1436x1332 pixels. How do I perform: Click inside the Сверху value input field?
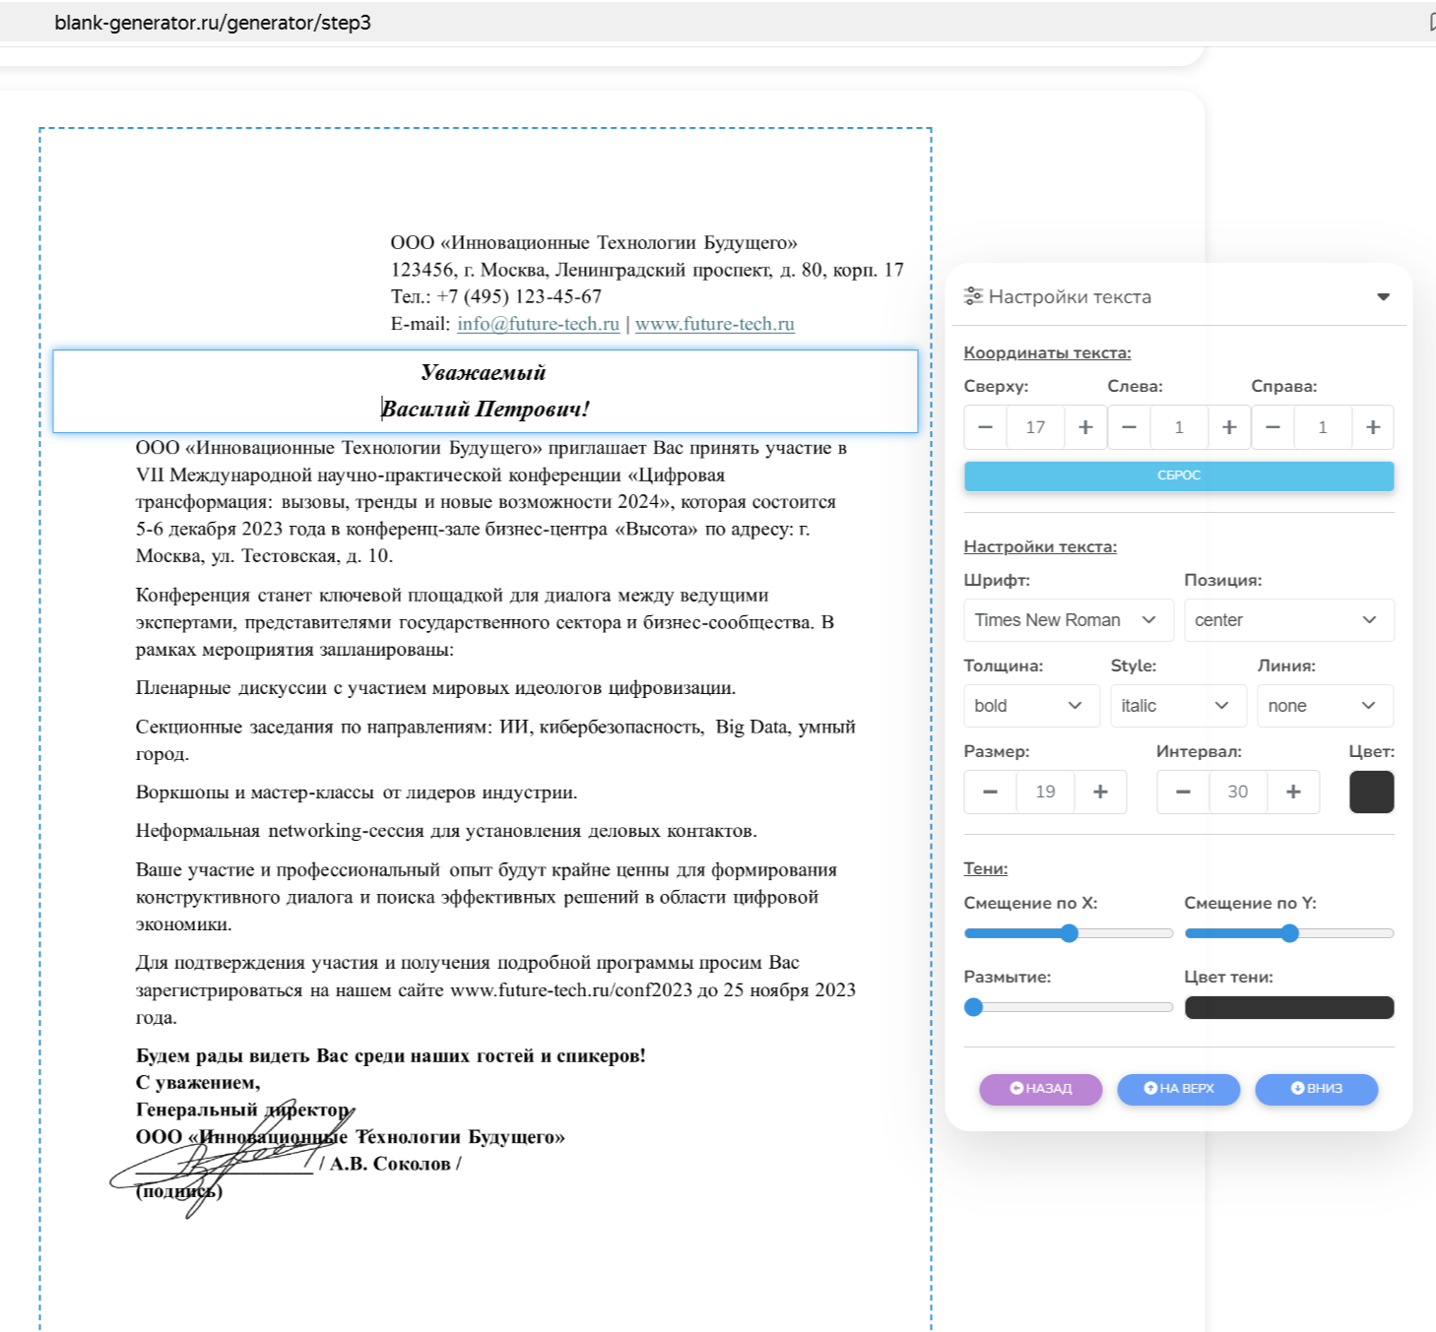point(1034,426)
